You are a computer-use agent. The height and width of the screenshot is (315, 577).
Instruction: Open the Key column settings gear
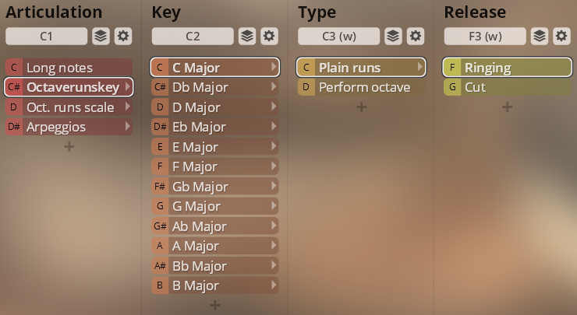269,36
